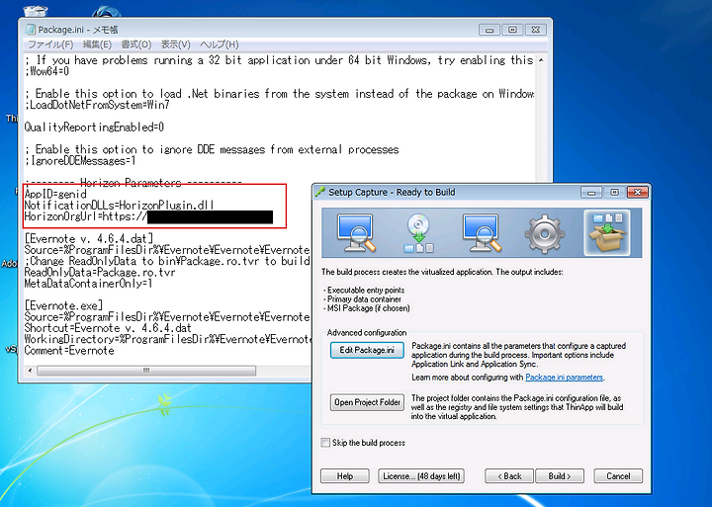Click the < Back button

[x=509, y=476]
